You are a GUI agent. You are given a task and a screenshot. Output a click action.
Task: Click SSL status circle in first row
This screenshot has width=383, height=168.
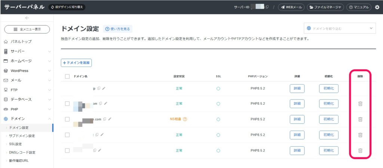[x=218, y=89]
